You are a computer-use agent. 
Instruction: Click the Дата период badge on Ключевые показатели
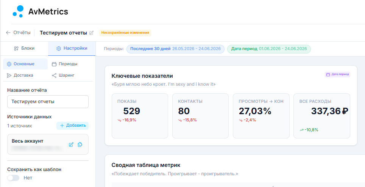pos(337,74)
